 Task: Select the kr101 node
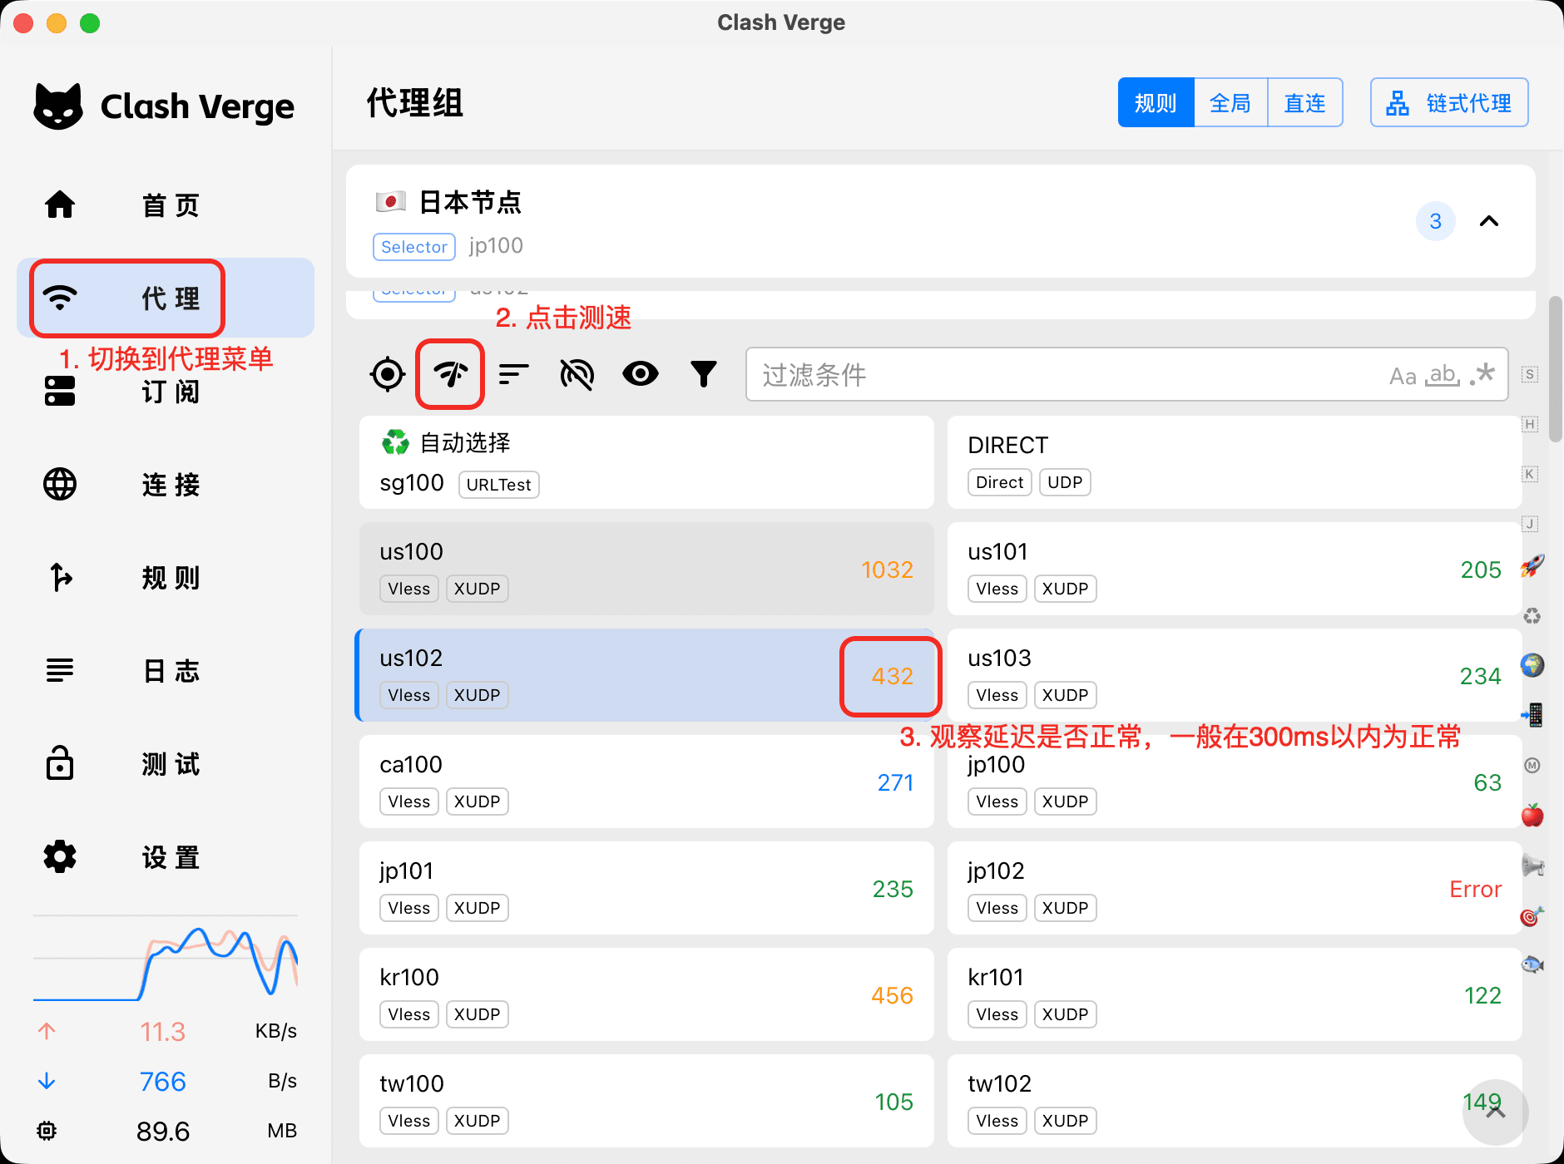pos(1235,994)
